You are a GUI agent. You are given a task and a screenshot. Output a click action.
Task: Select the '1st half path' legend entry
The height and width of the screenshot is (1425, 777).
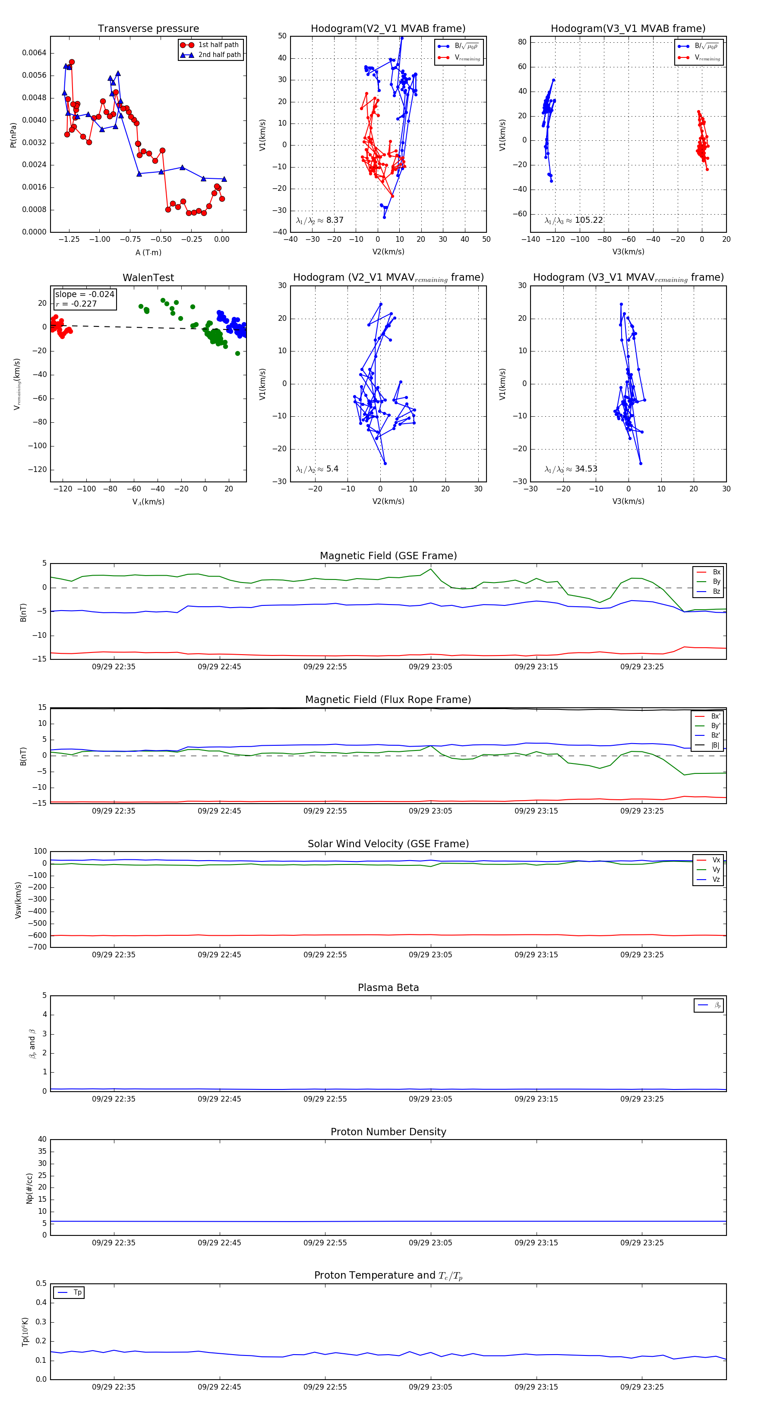tap(211, 45)
